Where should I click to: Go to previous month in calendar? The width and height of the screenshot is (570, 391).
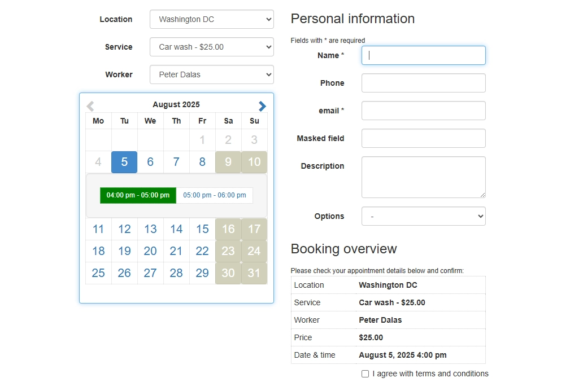(90, 106)
